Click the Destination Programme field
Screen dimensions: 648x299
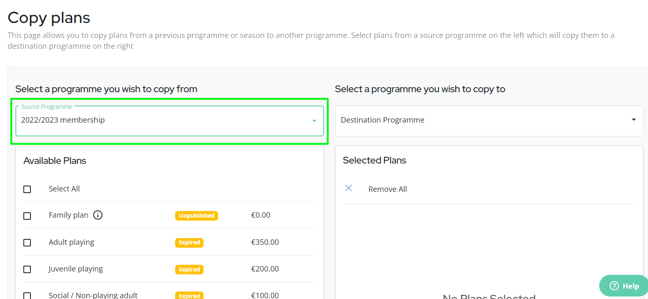(480, 120)
